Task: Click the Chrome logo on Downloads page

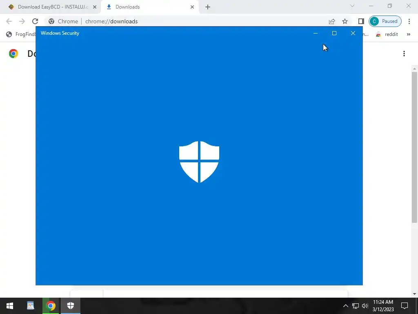Action: click(13, 54)
